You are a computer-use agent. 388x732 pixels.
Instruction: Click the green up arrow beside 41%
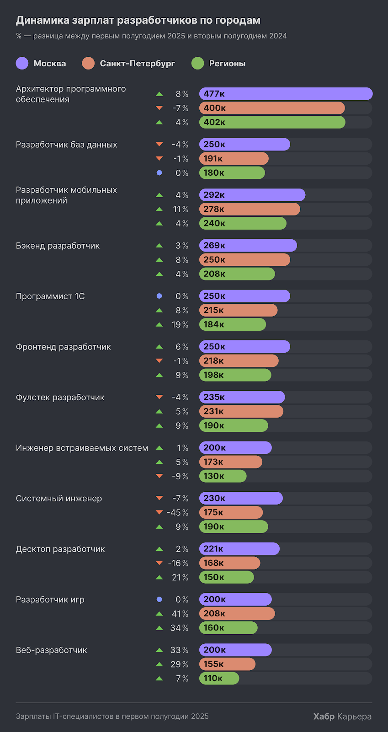(159, 614)
